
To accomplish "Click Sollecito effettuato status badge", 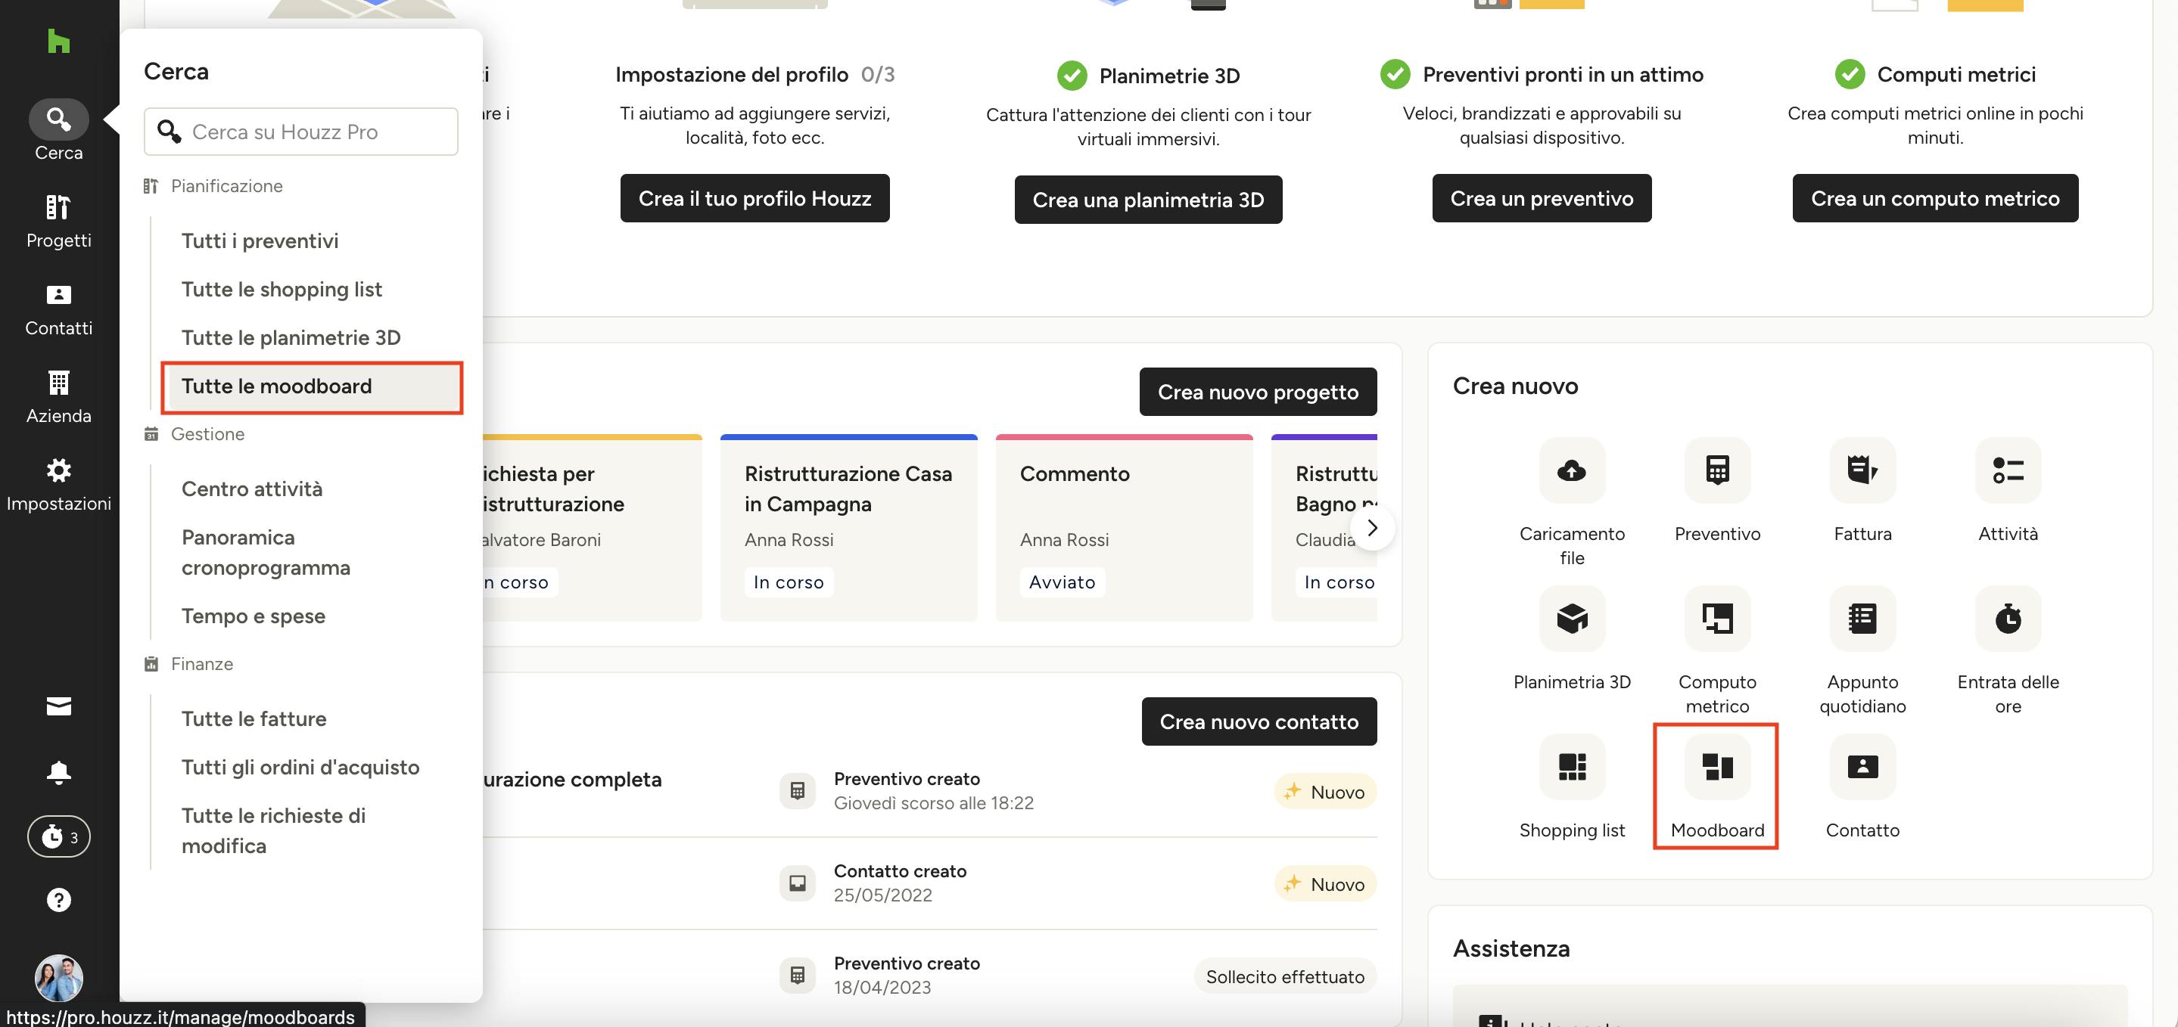I will [1284, 976].
